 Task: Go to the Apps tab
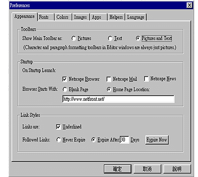click(99, 17)
